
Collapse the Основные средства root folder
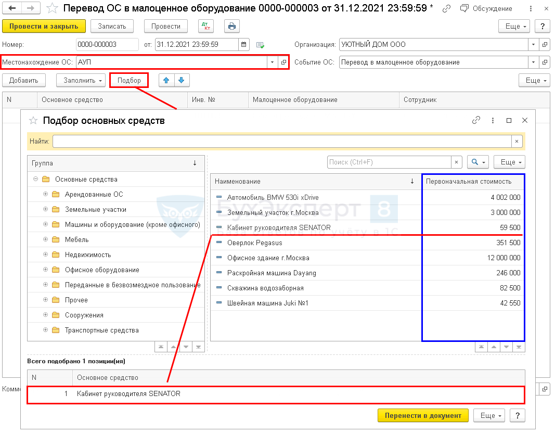35,180
